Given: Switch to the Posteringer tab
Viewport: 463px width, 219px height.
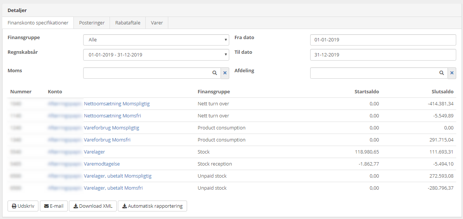Looking at the screenshot, I should (91, 23).
